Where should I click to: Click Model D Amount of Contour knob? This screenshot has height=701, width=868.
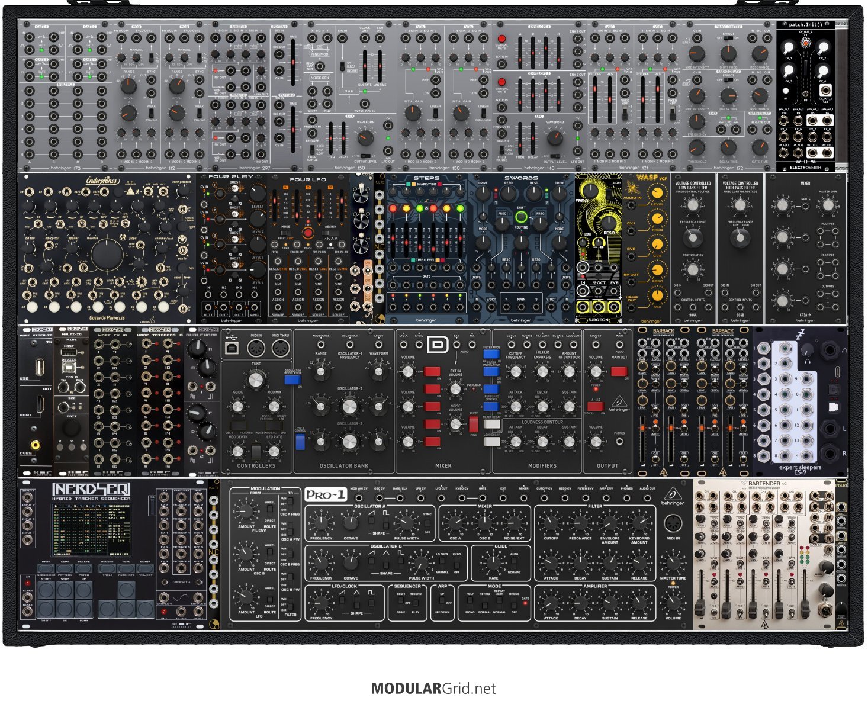coord(569,372)
